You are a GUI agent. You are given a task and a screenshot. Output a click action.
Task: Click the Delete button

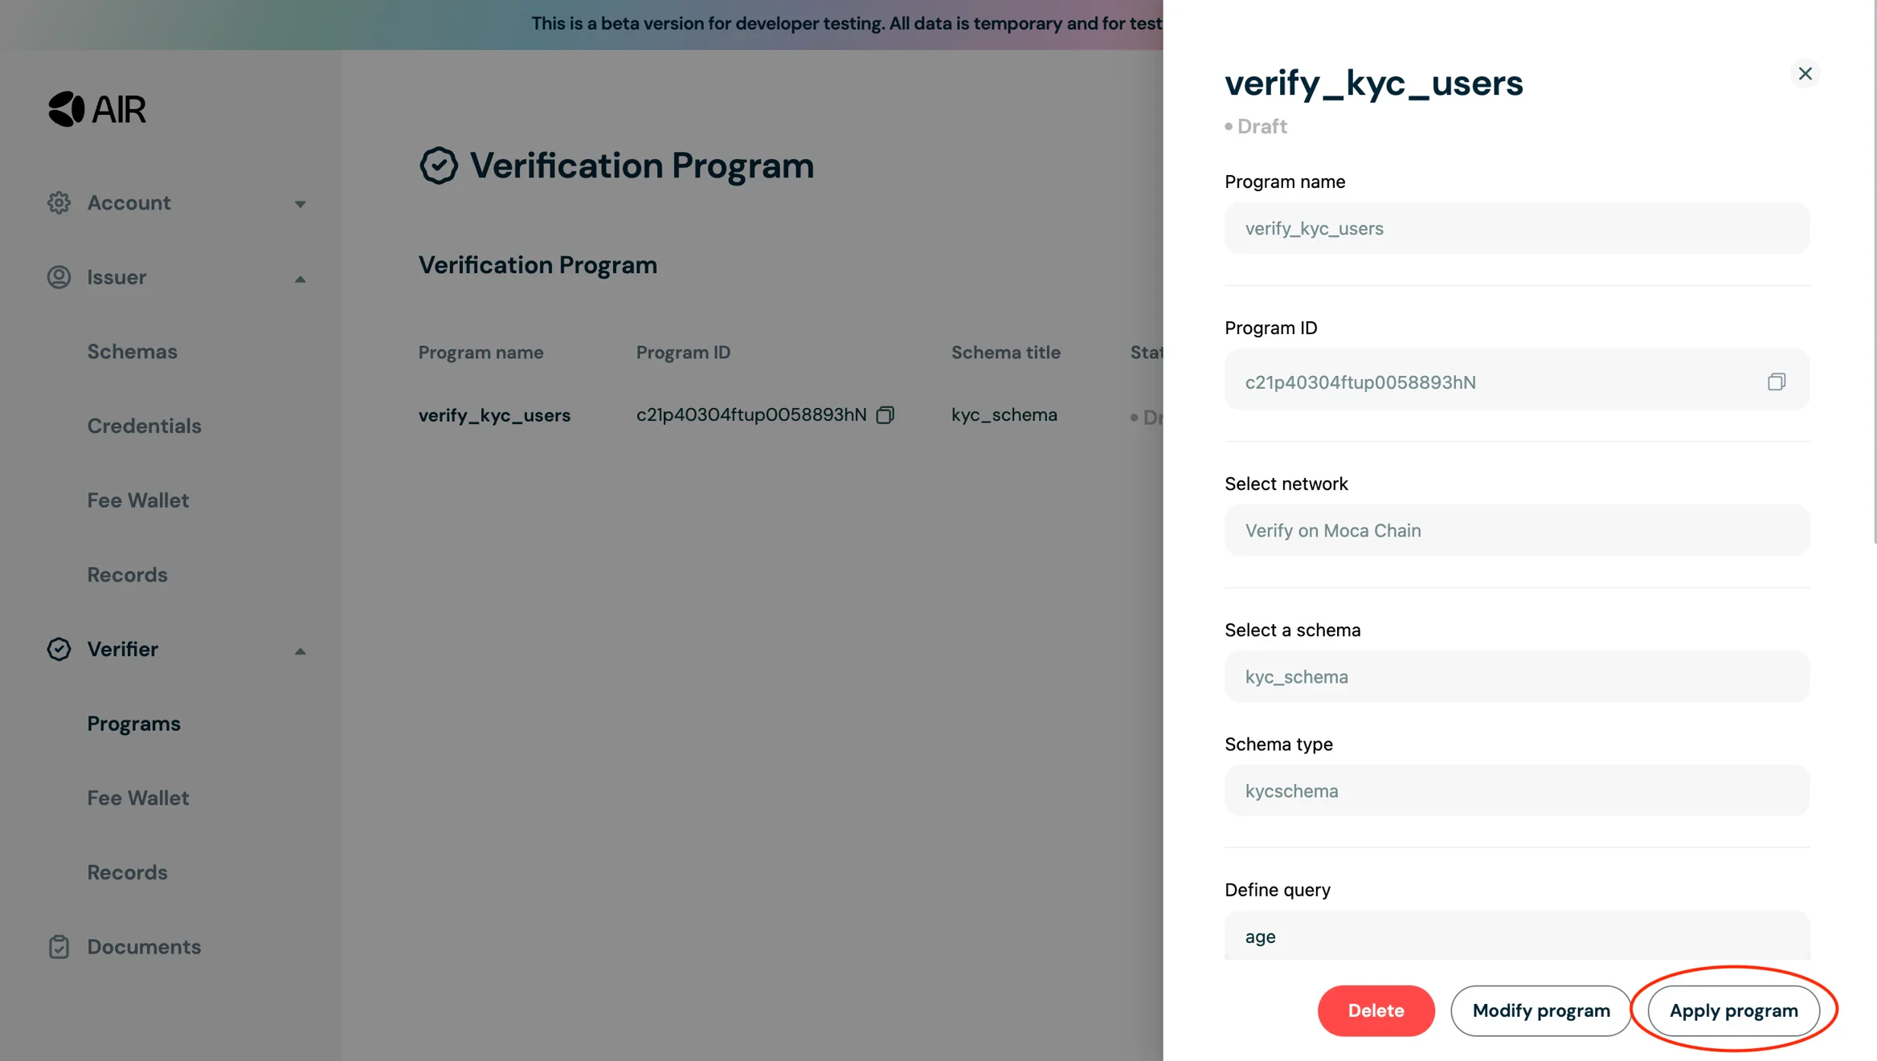point(1376,1010)
